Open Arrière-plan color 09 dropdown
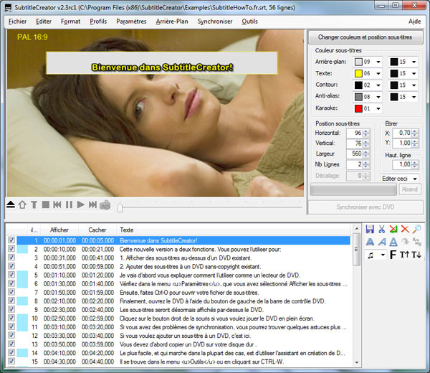Viewport: 430px width, 373px height. point(378,62)
